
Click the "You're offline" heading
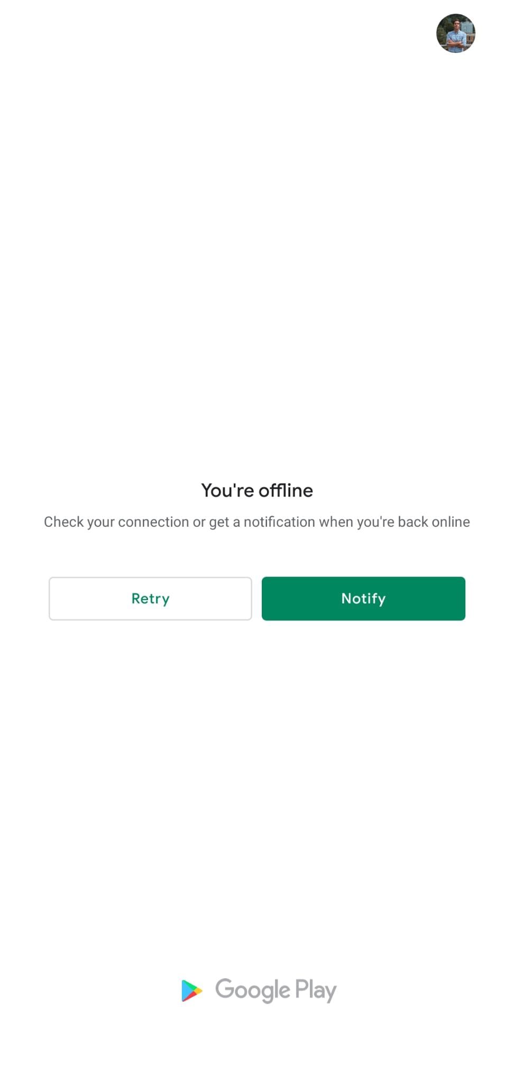point(257,490)
